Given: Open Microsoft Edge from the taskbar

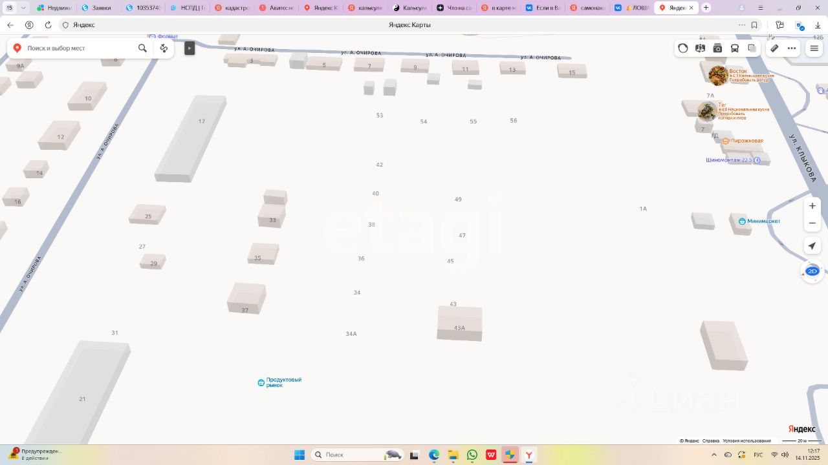Looking at the screenshot, I should pyautogui.click(x=434, y=455).
